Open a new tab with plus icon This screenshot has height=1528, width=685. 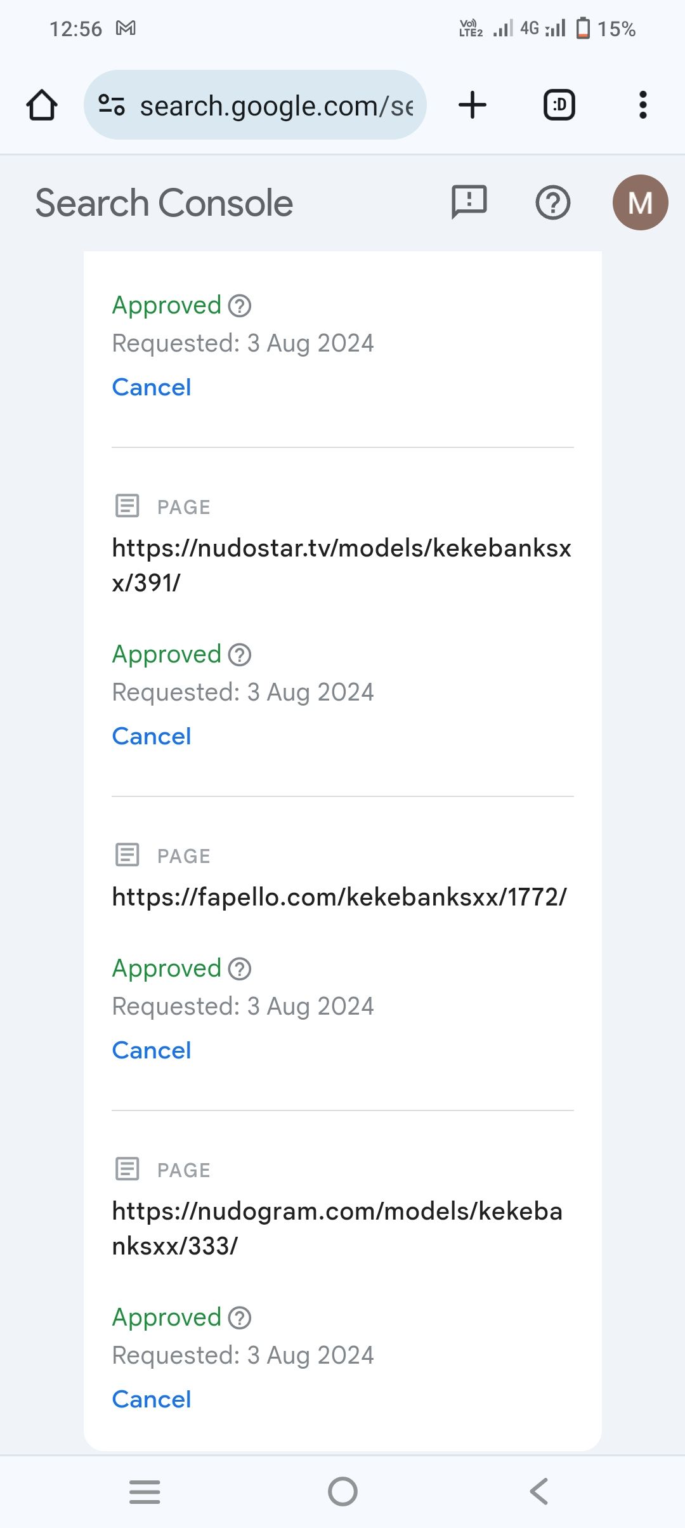tap(473, 105)
